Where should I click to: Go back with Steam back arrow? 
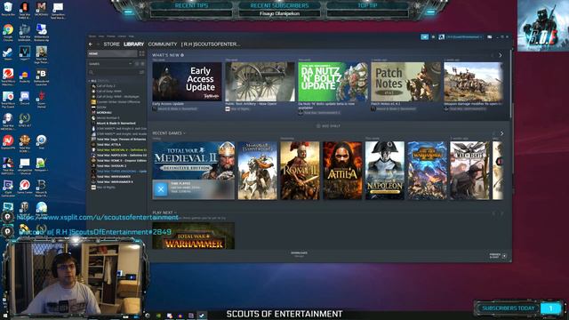[x=91, y=44]
